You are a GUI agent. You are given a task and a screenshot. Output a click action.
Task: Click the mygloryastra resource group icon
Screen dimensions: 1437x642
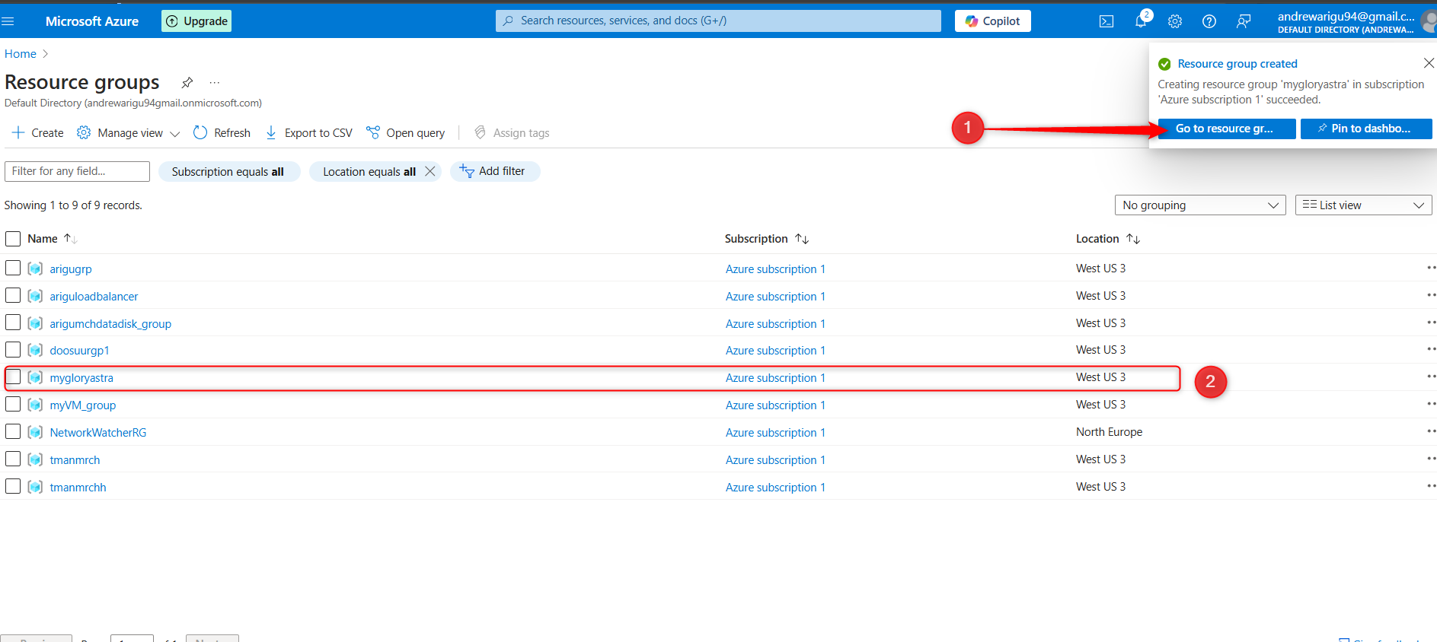[35, 377]
